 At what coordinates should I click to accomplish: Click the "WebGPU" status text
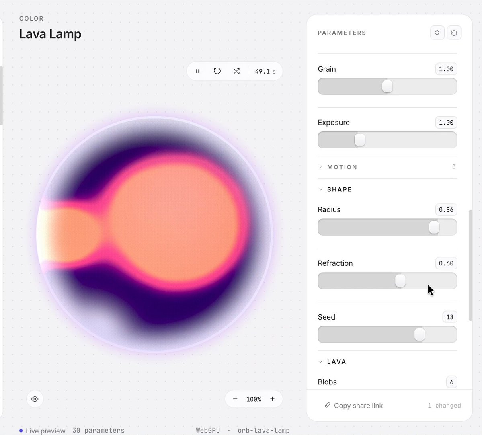coord(208,431)
